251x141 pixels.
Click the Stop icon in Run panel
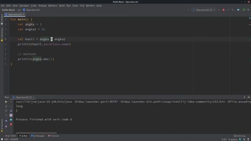coord(6,106)
